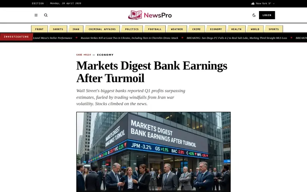The image size is (307, 192).
Task: Toggle dark mode moon icon
Action: click(x=254, y=15)
